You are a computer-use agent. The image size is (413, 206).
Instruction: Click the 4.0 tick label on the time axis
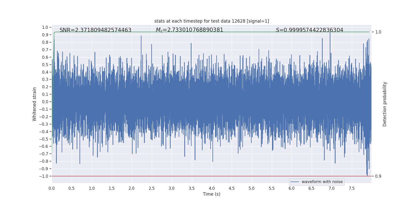pos(212,188)
